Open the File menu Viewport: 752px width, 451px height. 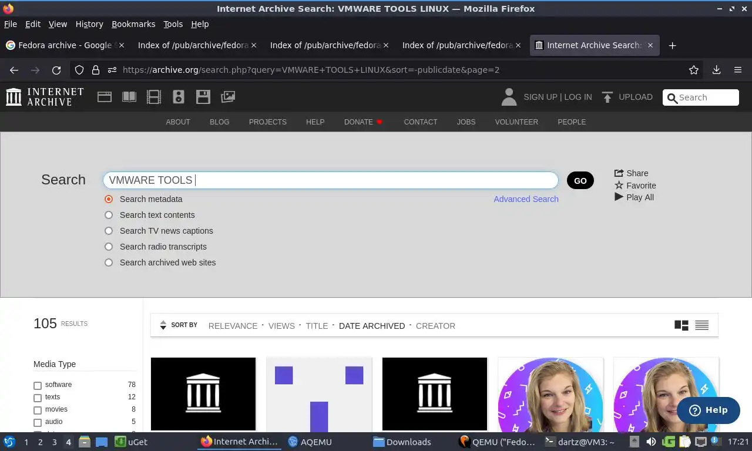coord(11,24)
